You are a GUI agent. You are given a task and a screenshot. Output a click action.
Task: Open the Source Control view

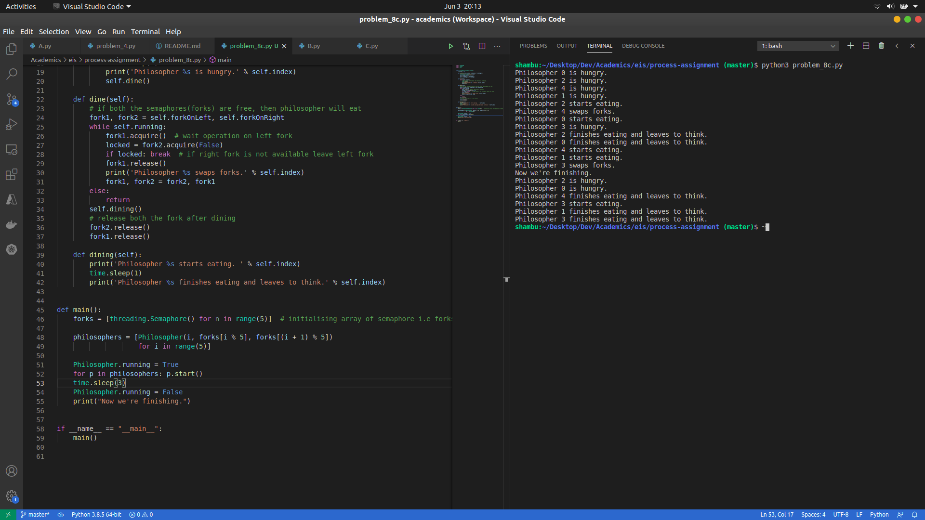12,99
